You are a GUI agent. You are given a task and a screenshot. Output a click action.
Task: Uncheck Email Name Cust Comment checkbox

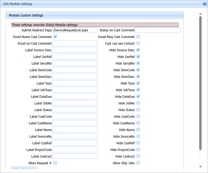click(55, 37)
